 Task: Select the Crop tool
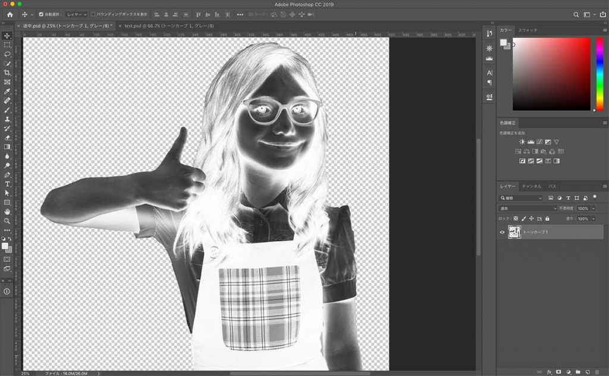(7, 73)
